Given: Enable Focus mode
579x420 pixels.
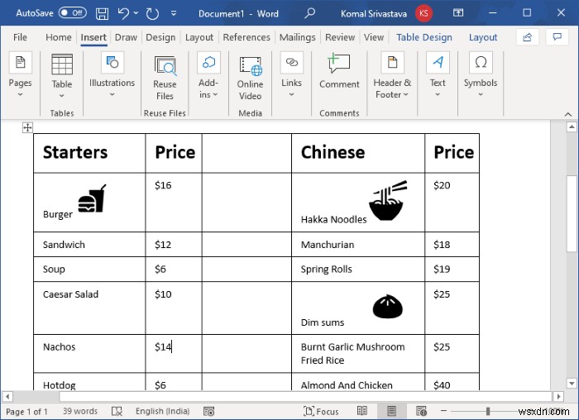Looking at the screenshot, I should point(321,411).
